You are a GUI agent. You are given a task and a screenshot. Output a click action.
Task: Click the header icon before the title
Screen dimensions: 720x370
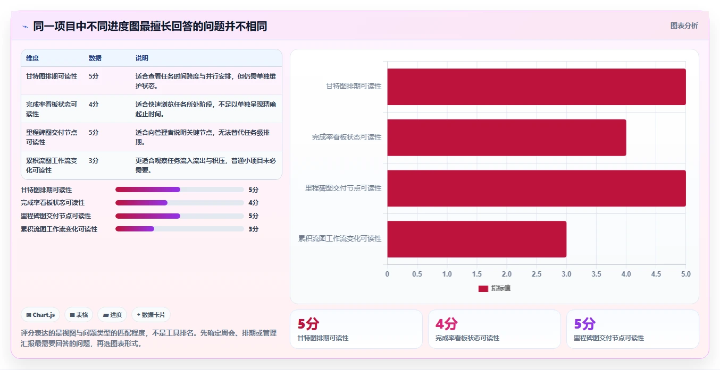coord(25,27)
